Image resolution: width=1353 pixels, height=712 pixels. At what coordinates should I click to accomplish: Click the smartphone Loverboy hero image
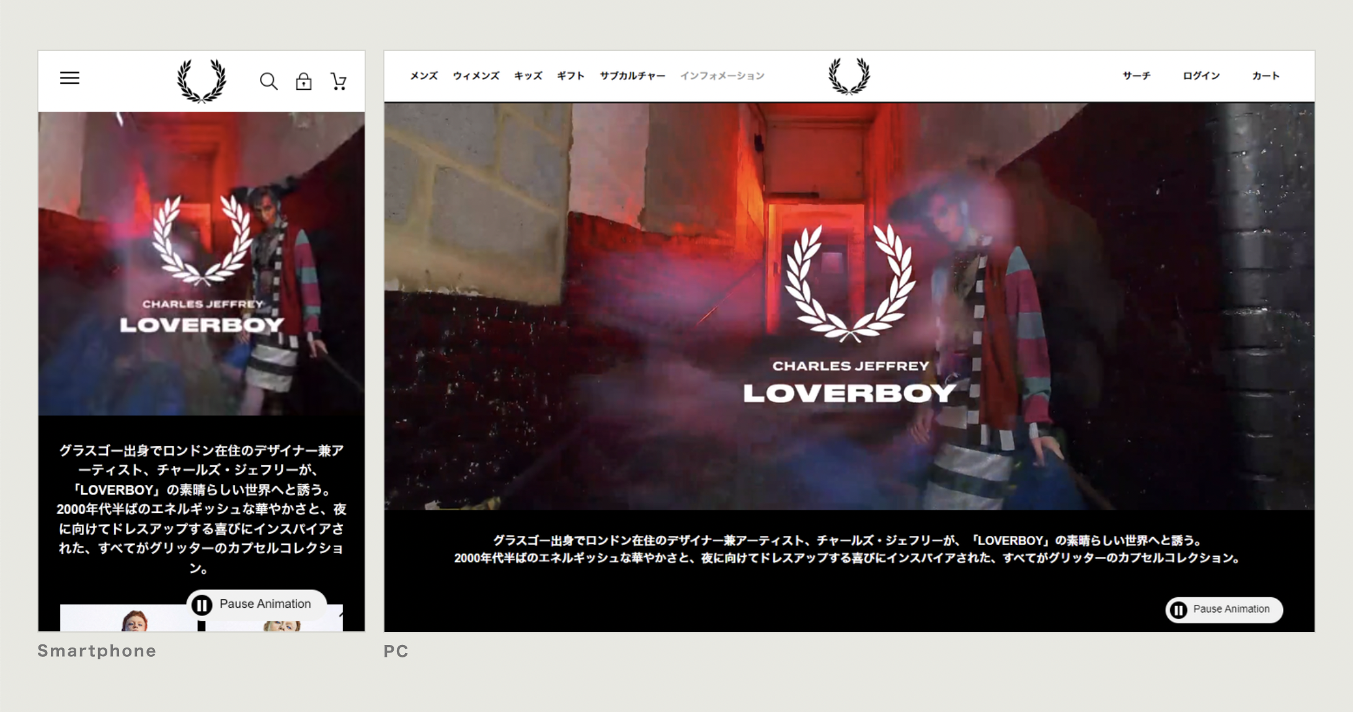pos(202,264)
